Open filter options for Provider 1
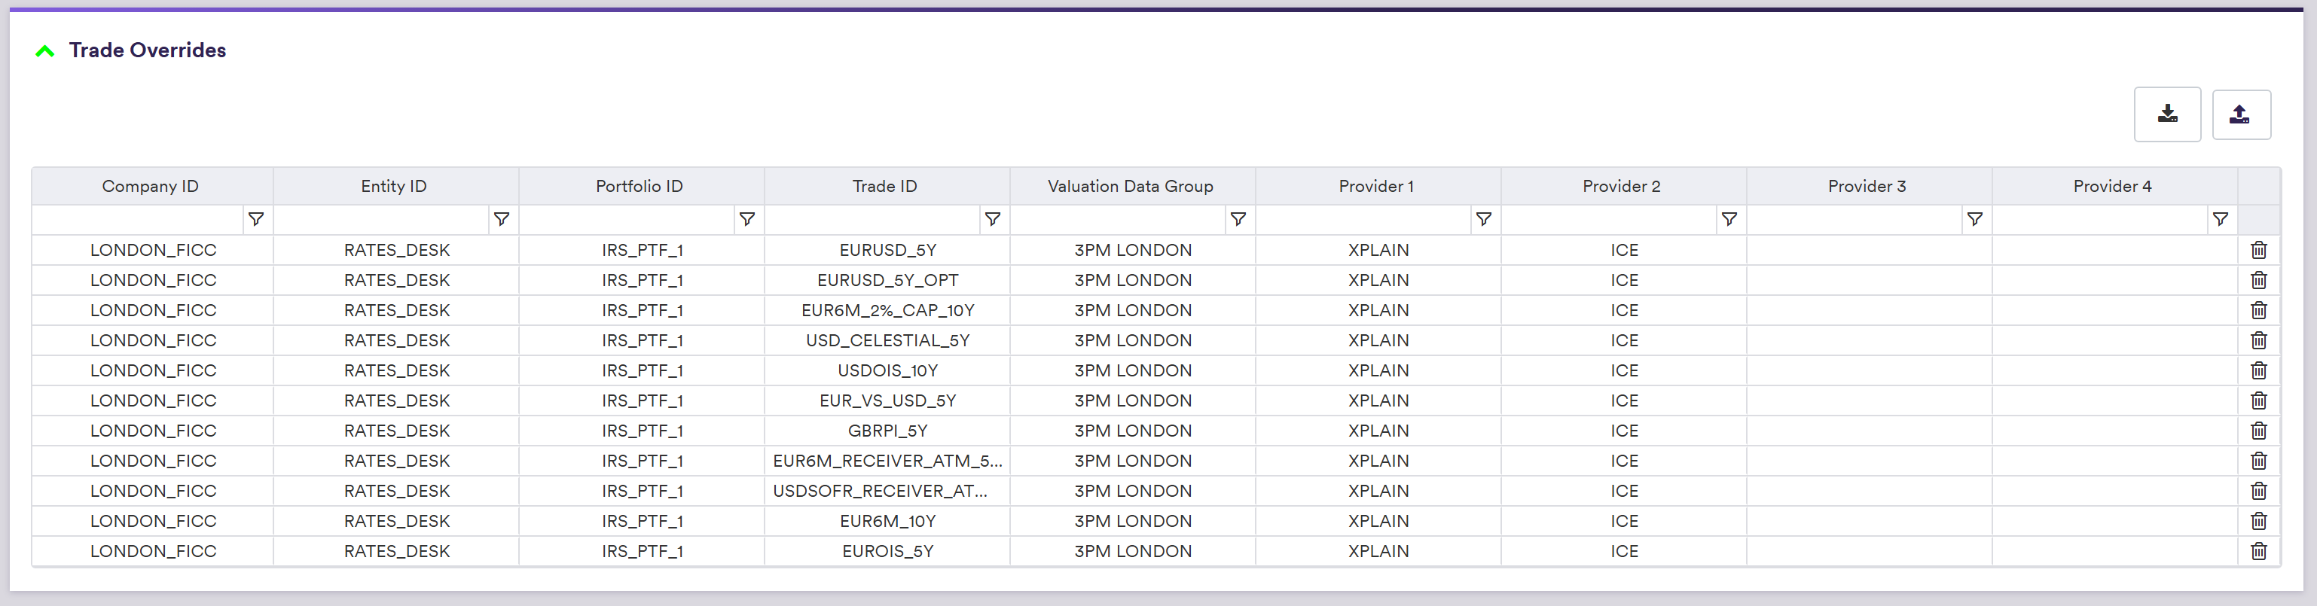Screen dimensions: 2317x606 1483,219
